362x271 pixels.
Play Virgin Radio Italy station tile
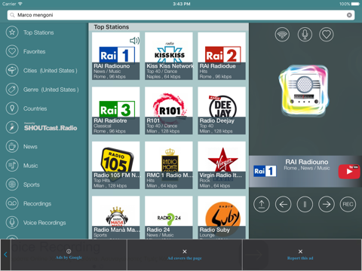pyautogui.click(x=222, y=165)
